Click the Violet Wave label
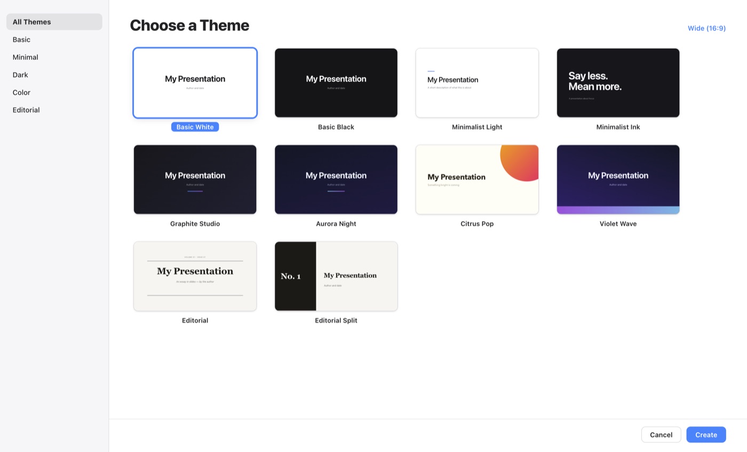The image size is (747, 452). point(618,224)
